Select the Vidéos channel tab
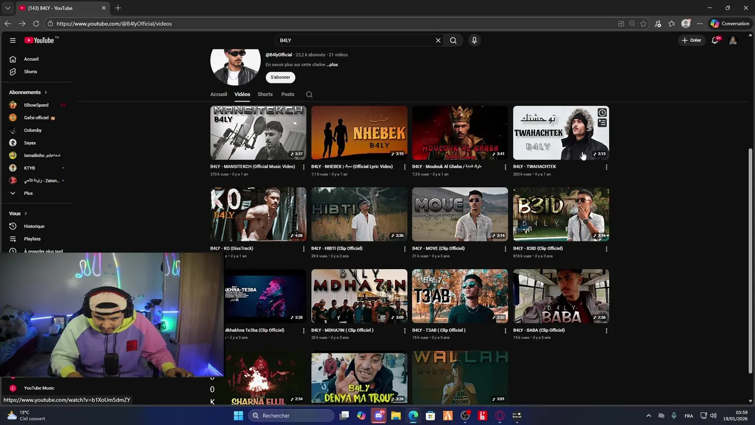Viewport: 755px width, 425px height. [x=242, y=94]
